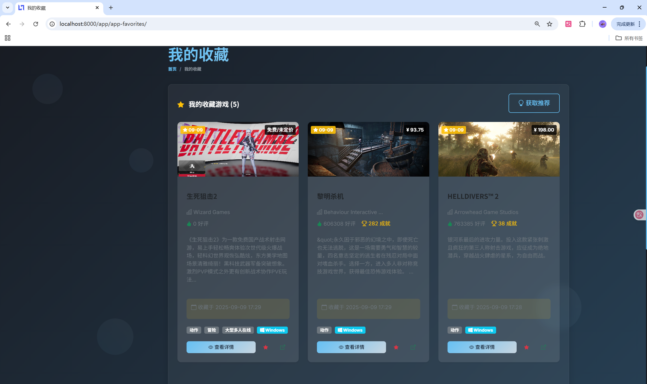Click 查看详情 for 黎明杀机
Viewport: 647px width, 384px height.
coord(351,347)
